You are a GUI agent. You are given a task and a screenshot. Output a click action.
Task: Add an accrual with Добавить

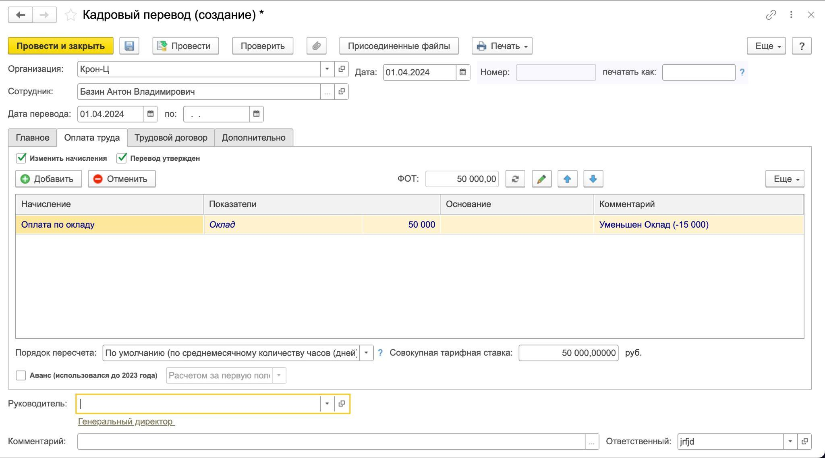click(x=49, y=179)
